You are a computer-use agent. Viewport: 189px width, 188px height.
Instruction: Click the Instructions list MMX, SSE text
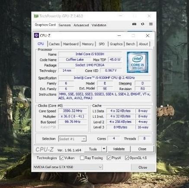coord(104,96)
